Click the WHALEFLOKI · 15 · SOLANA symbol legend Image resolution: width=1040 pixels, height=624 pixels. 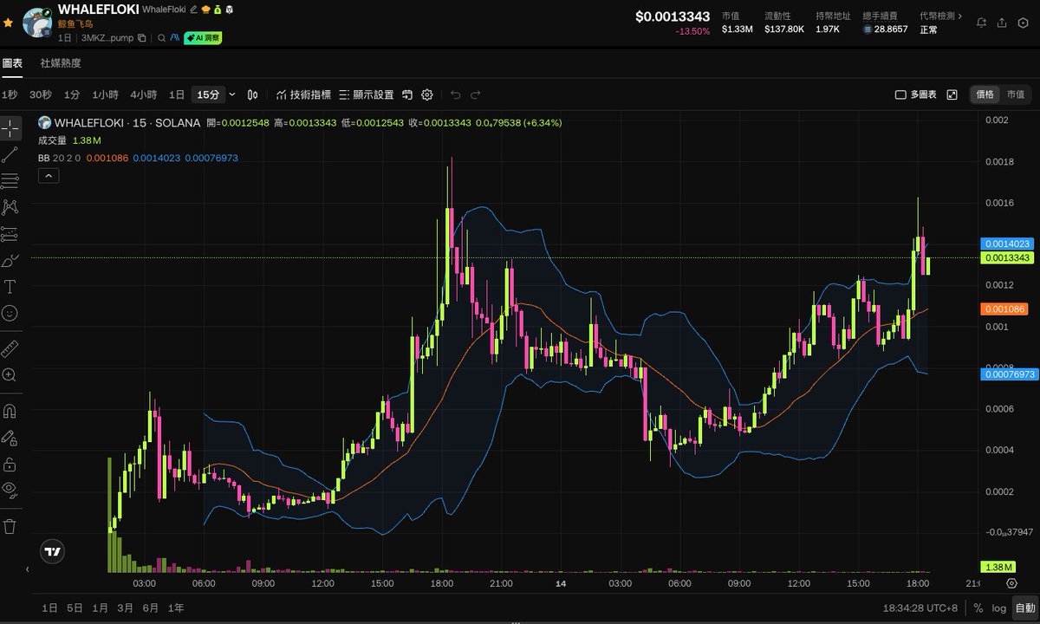pos(127,123)
